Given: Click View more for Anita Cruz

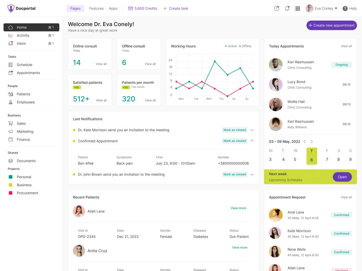Looking at the screenshot, I should pos(240,248).
